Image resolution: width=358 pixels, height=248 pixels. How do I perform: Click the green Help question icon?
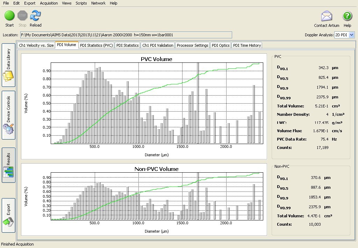(x=347, y=16)
